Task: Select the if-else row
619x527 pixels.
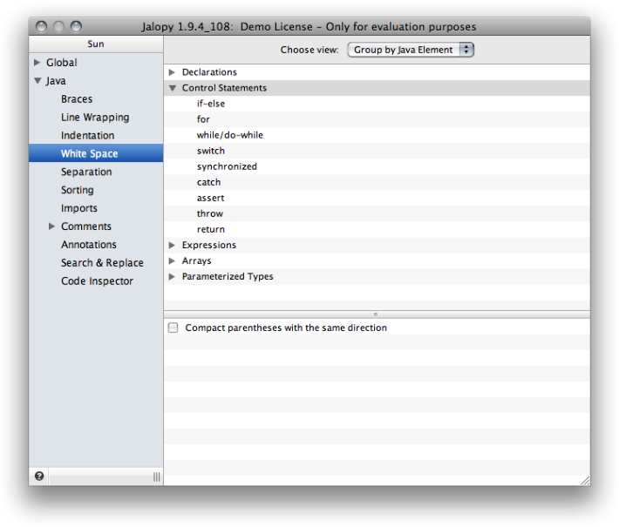Action: click(x=377, y=104)
